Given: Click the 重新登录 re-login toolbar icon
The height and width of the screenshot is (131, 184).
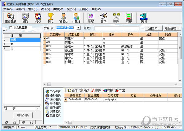Looking at the screenshot, I should tap(10, 18).
